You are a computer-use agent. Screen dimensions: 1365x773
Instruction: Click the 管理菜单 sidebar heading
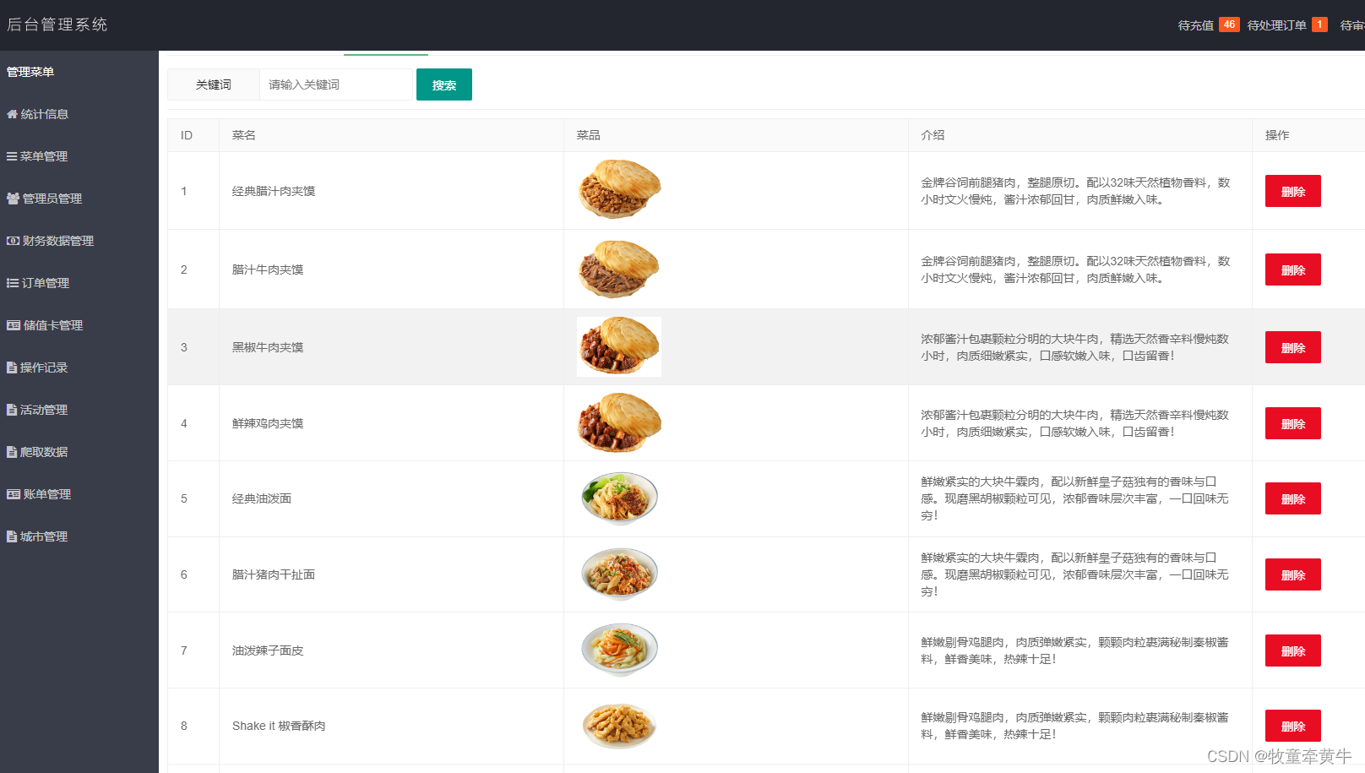click(30, 72)
